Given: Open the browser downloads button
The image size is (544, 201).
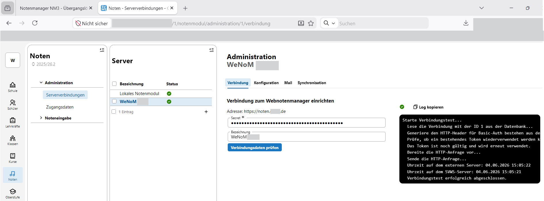Looking at the screenshot, I should point(466,23).
